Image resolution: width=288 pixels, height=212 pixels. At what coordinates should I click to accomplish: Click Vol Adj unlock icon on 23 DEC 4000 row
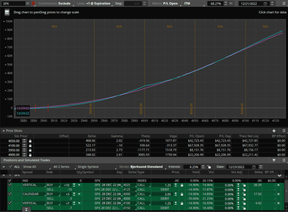pyautogui.click(x=244, y=199)
